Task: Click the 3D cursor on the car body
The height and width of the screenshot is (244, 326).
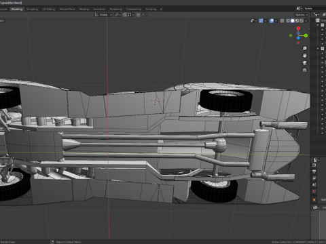Action: [156, 101]
